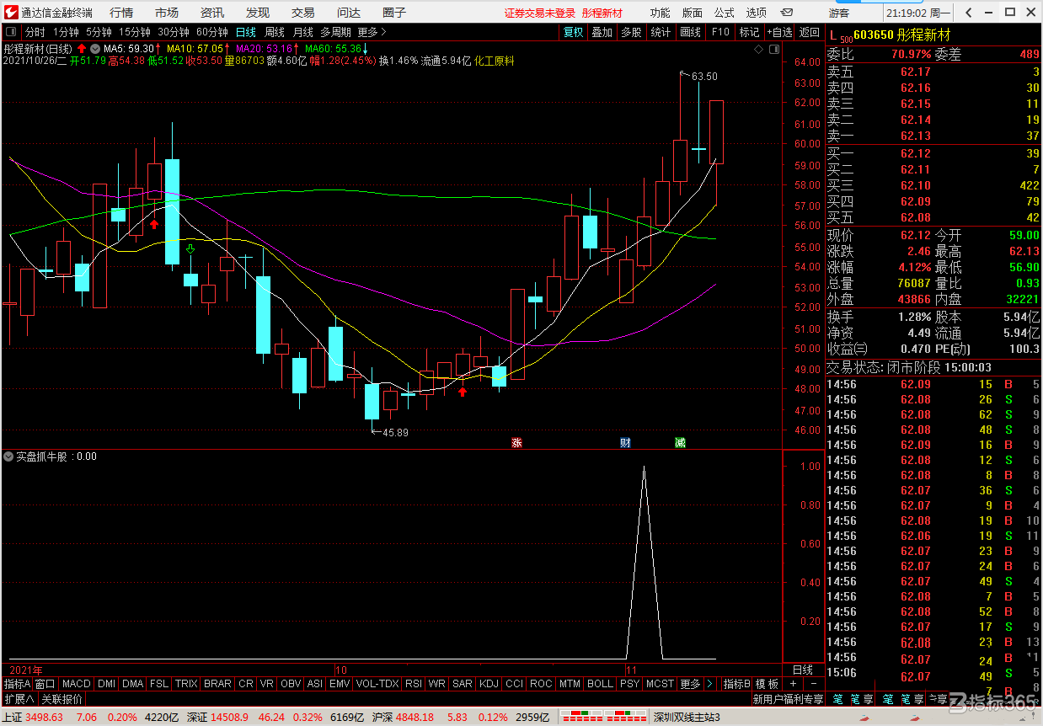Toggle 画线 drawing tools
Screen dimensions: 1043x726
click(x=690, y=32)
